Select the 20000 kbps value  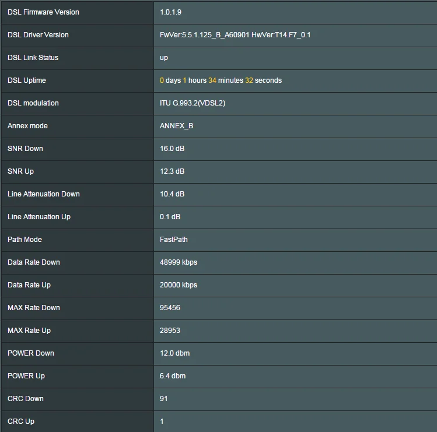[179, 285]
